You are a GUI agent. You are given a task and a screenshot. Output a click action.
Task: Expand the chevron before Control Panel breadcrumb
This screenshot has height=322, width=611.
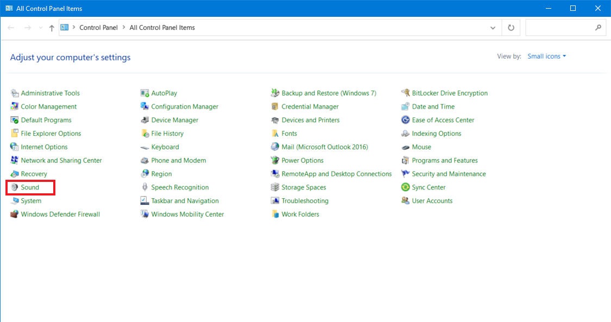[74, 28]
